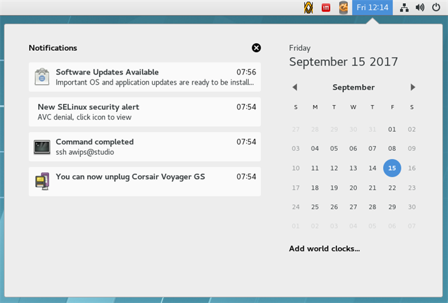The image size is (448, 303).
Task: Select September 24 in the calendar
Action: coord(296,207)
